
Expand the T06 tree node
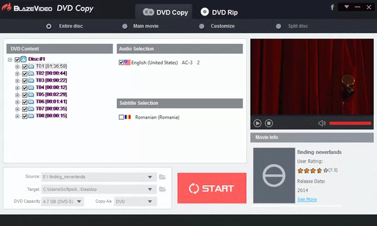coord(17,102)
